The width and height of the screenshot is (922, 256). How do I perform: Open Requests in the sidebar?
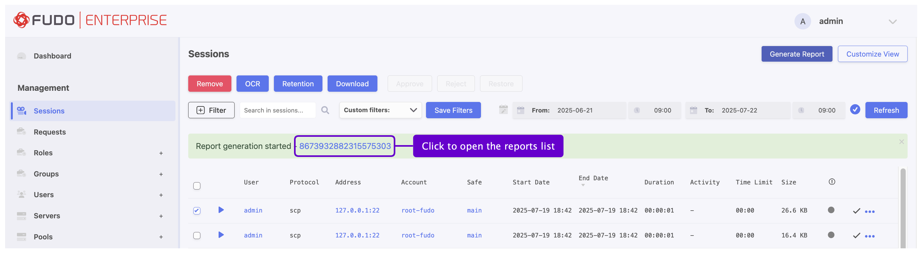click(x=50, y=132)
